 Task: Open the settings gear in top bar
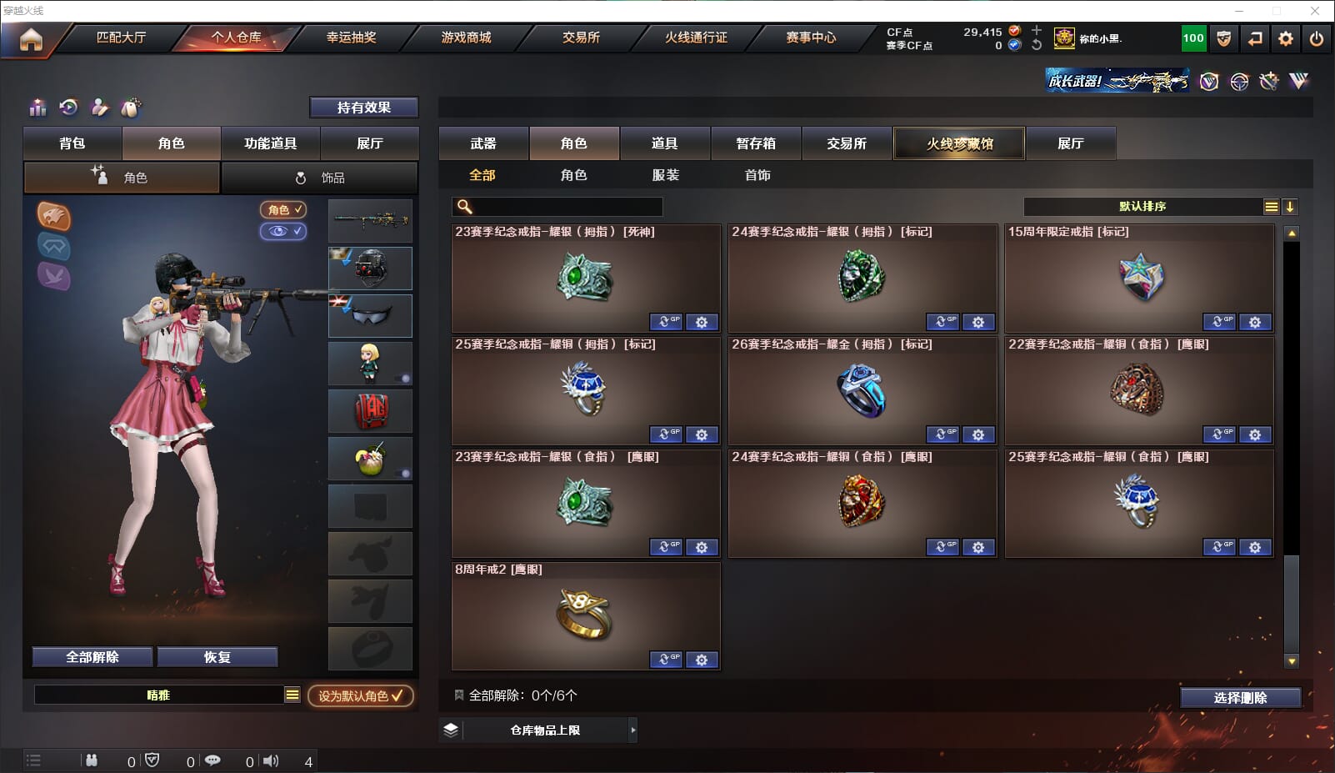coord(1286,38)
